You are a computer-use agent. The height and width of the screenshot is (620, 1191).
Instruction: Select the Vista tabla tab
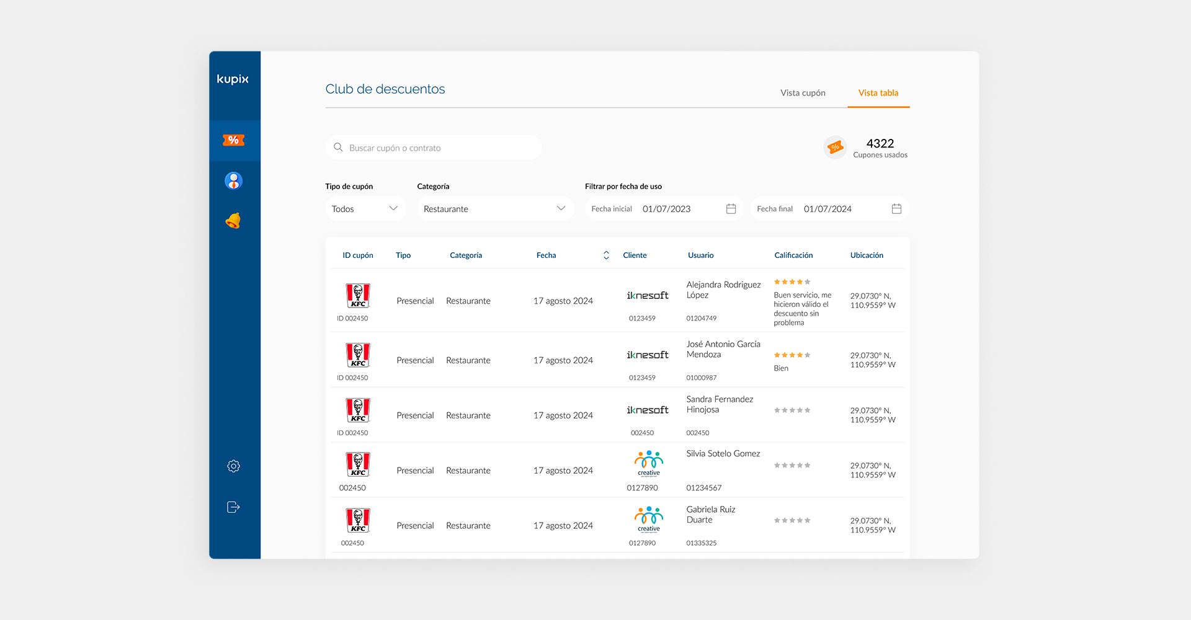[x=878, y=93]
